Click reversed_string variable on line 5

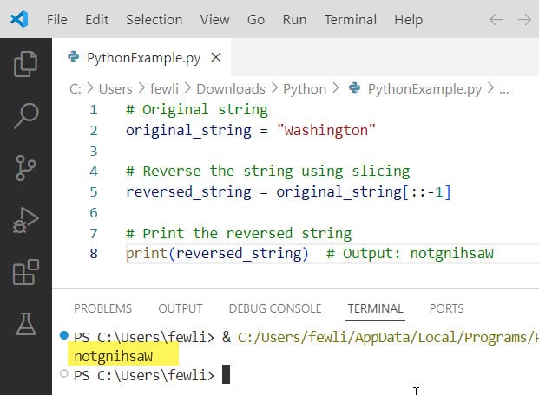pyautogui.click(x=188, y=191)
